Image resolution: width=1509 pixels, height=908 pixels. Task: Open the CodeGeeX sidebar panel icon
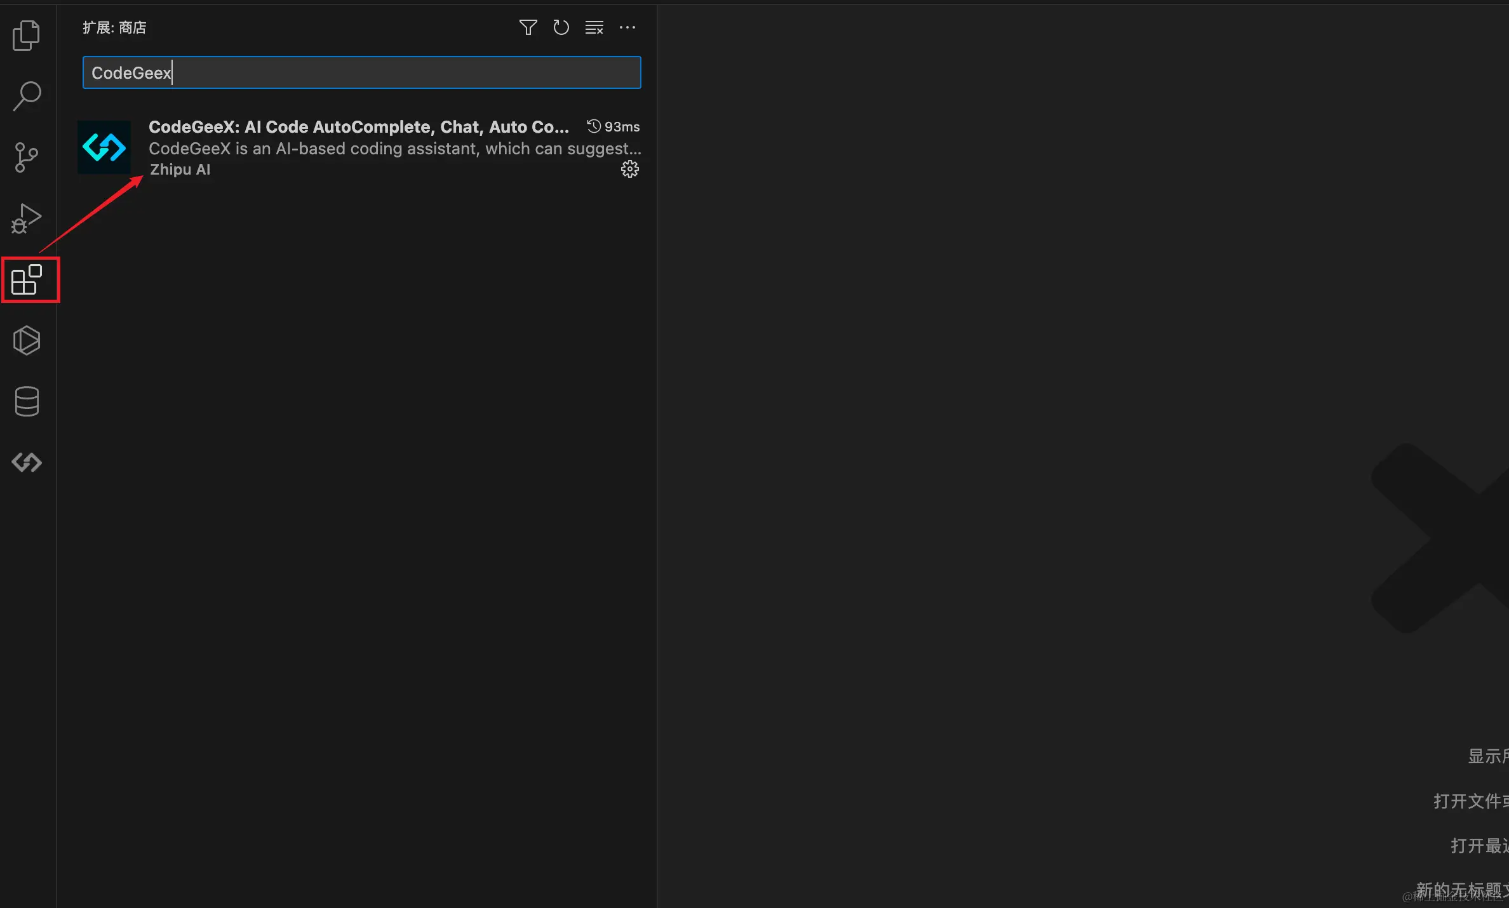[27, 462]
